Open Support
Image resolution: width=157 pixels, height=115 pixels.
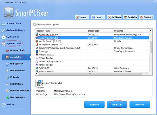pyautogui.click(x=146, y=17)
